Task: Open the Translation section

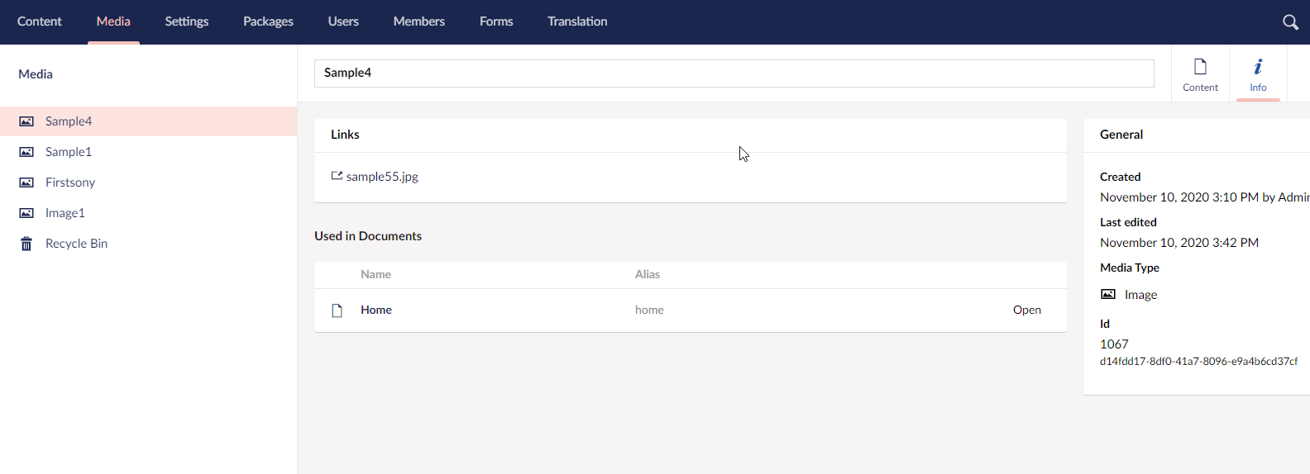Action: pyautogui.click(x=577, y=21)
